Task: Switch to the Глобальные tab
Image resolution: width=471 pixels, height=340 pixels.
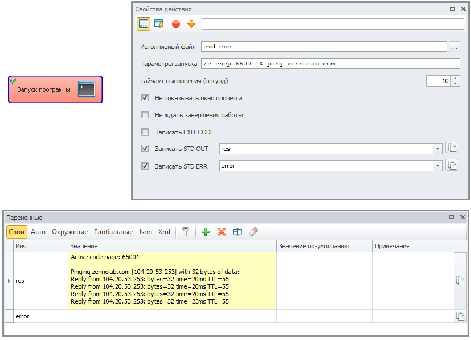Action: [x=113, y=232]
